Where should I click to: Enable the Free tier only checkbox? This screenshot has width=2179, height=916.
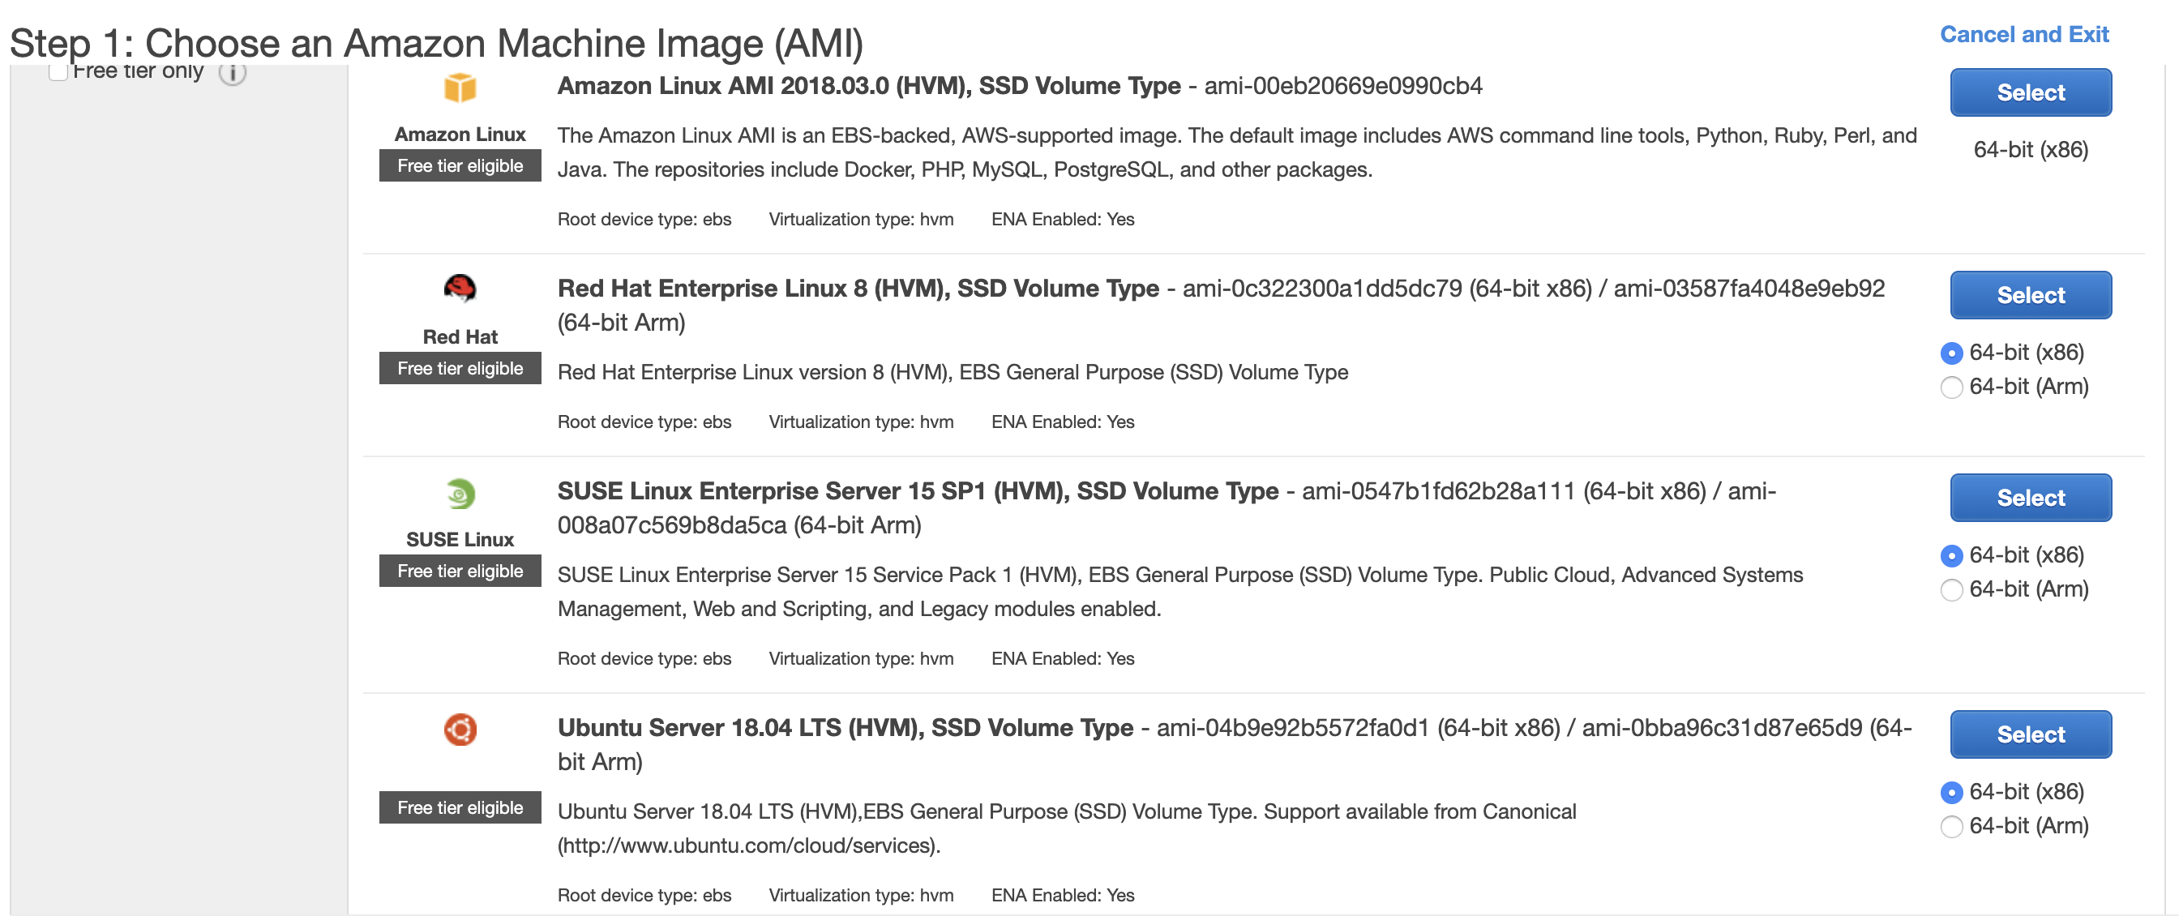(x=58, y=71)
